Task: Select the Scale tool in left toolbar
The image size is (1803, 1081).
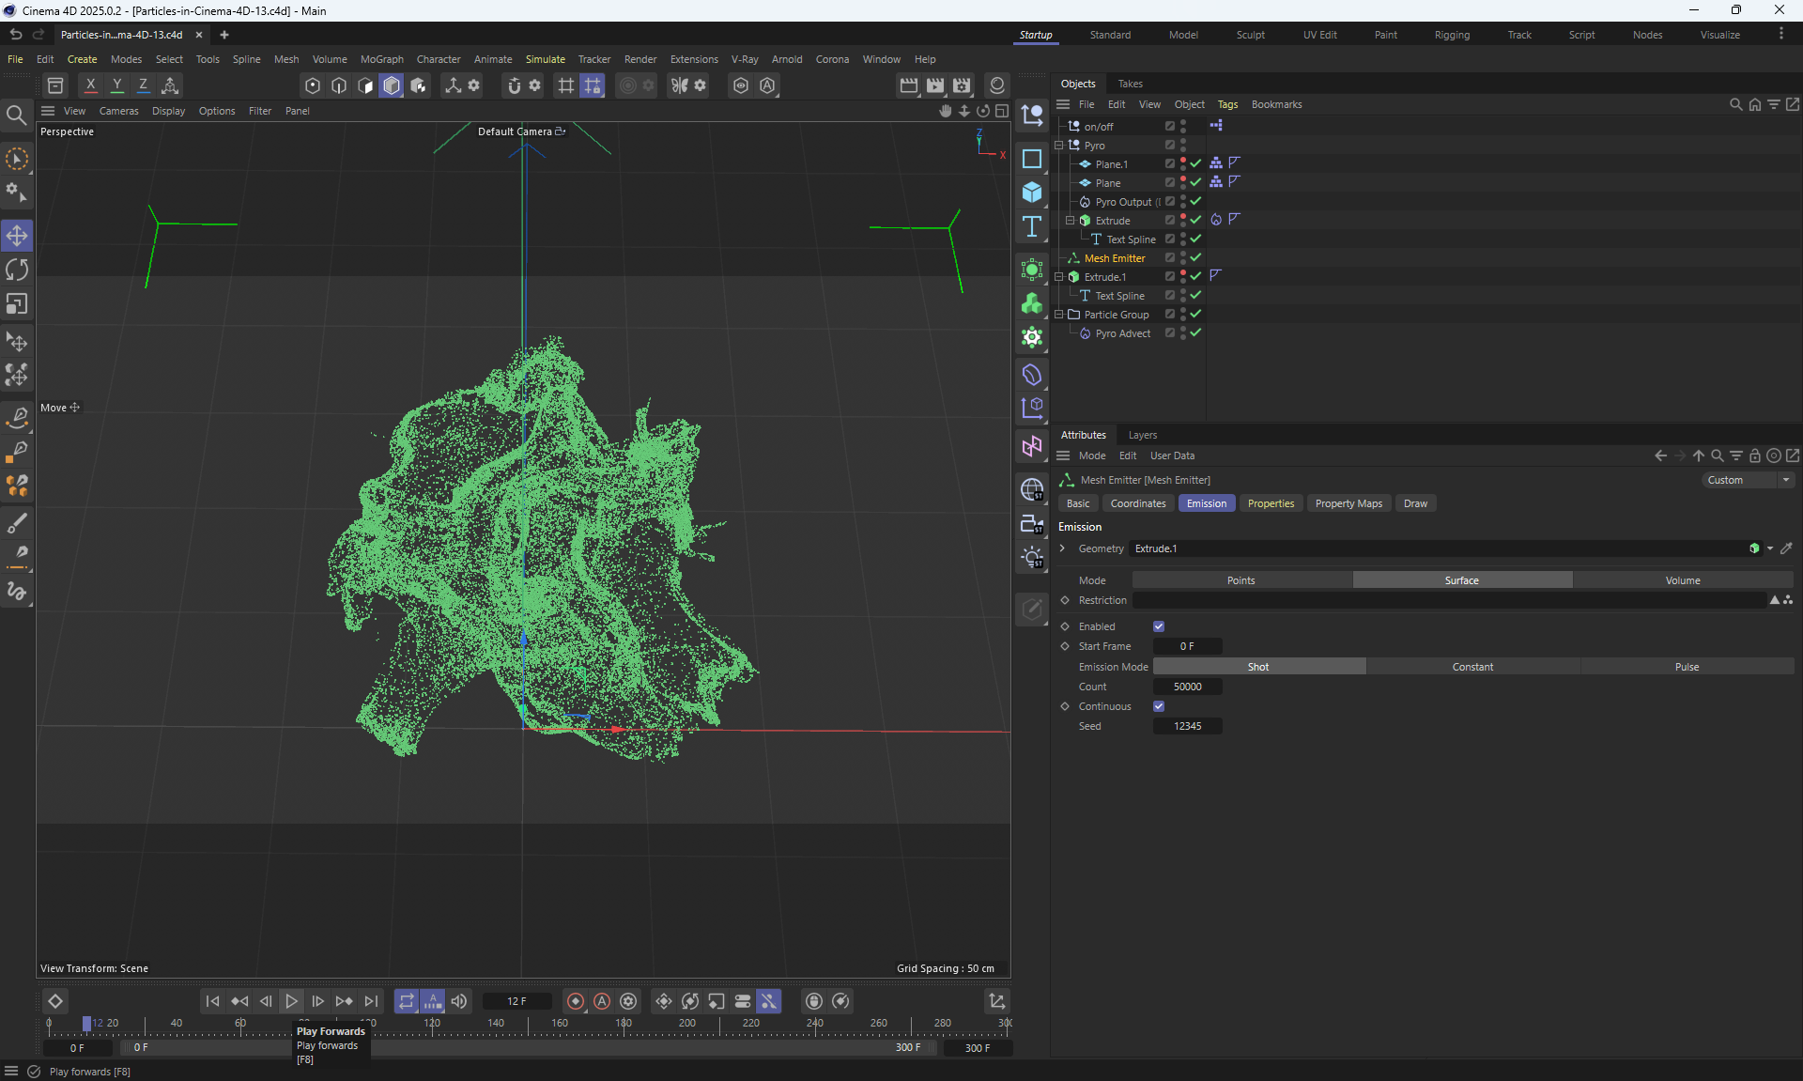Action: click(x=17, y=304)
